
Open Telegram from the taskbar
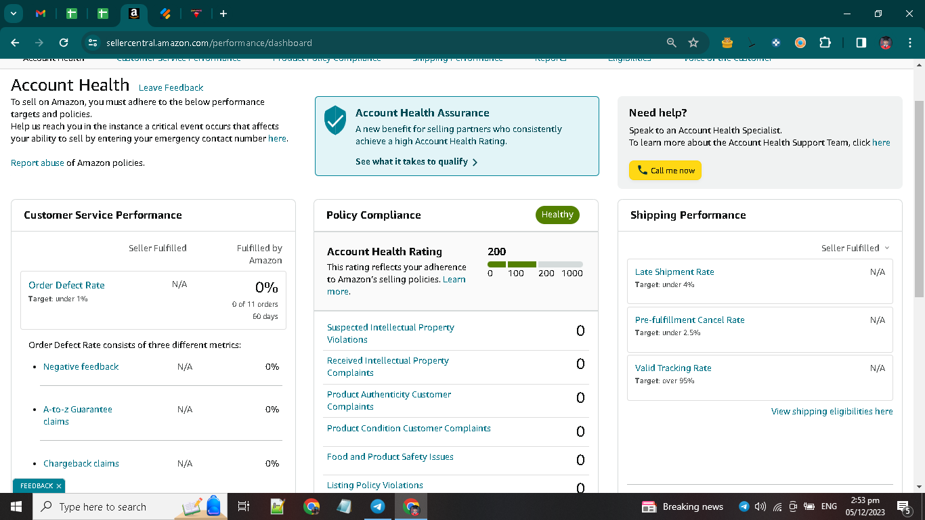coord(378,506)
